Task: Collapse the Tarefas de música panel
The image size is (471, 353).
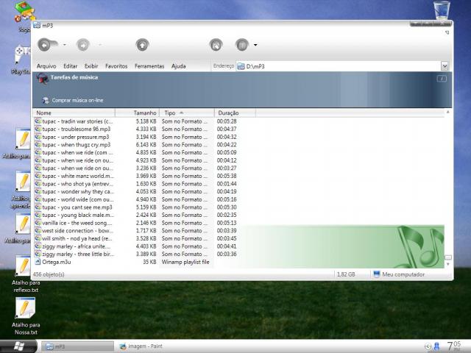Action: click(x=442, y=79)
